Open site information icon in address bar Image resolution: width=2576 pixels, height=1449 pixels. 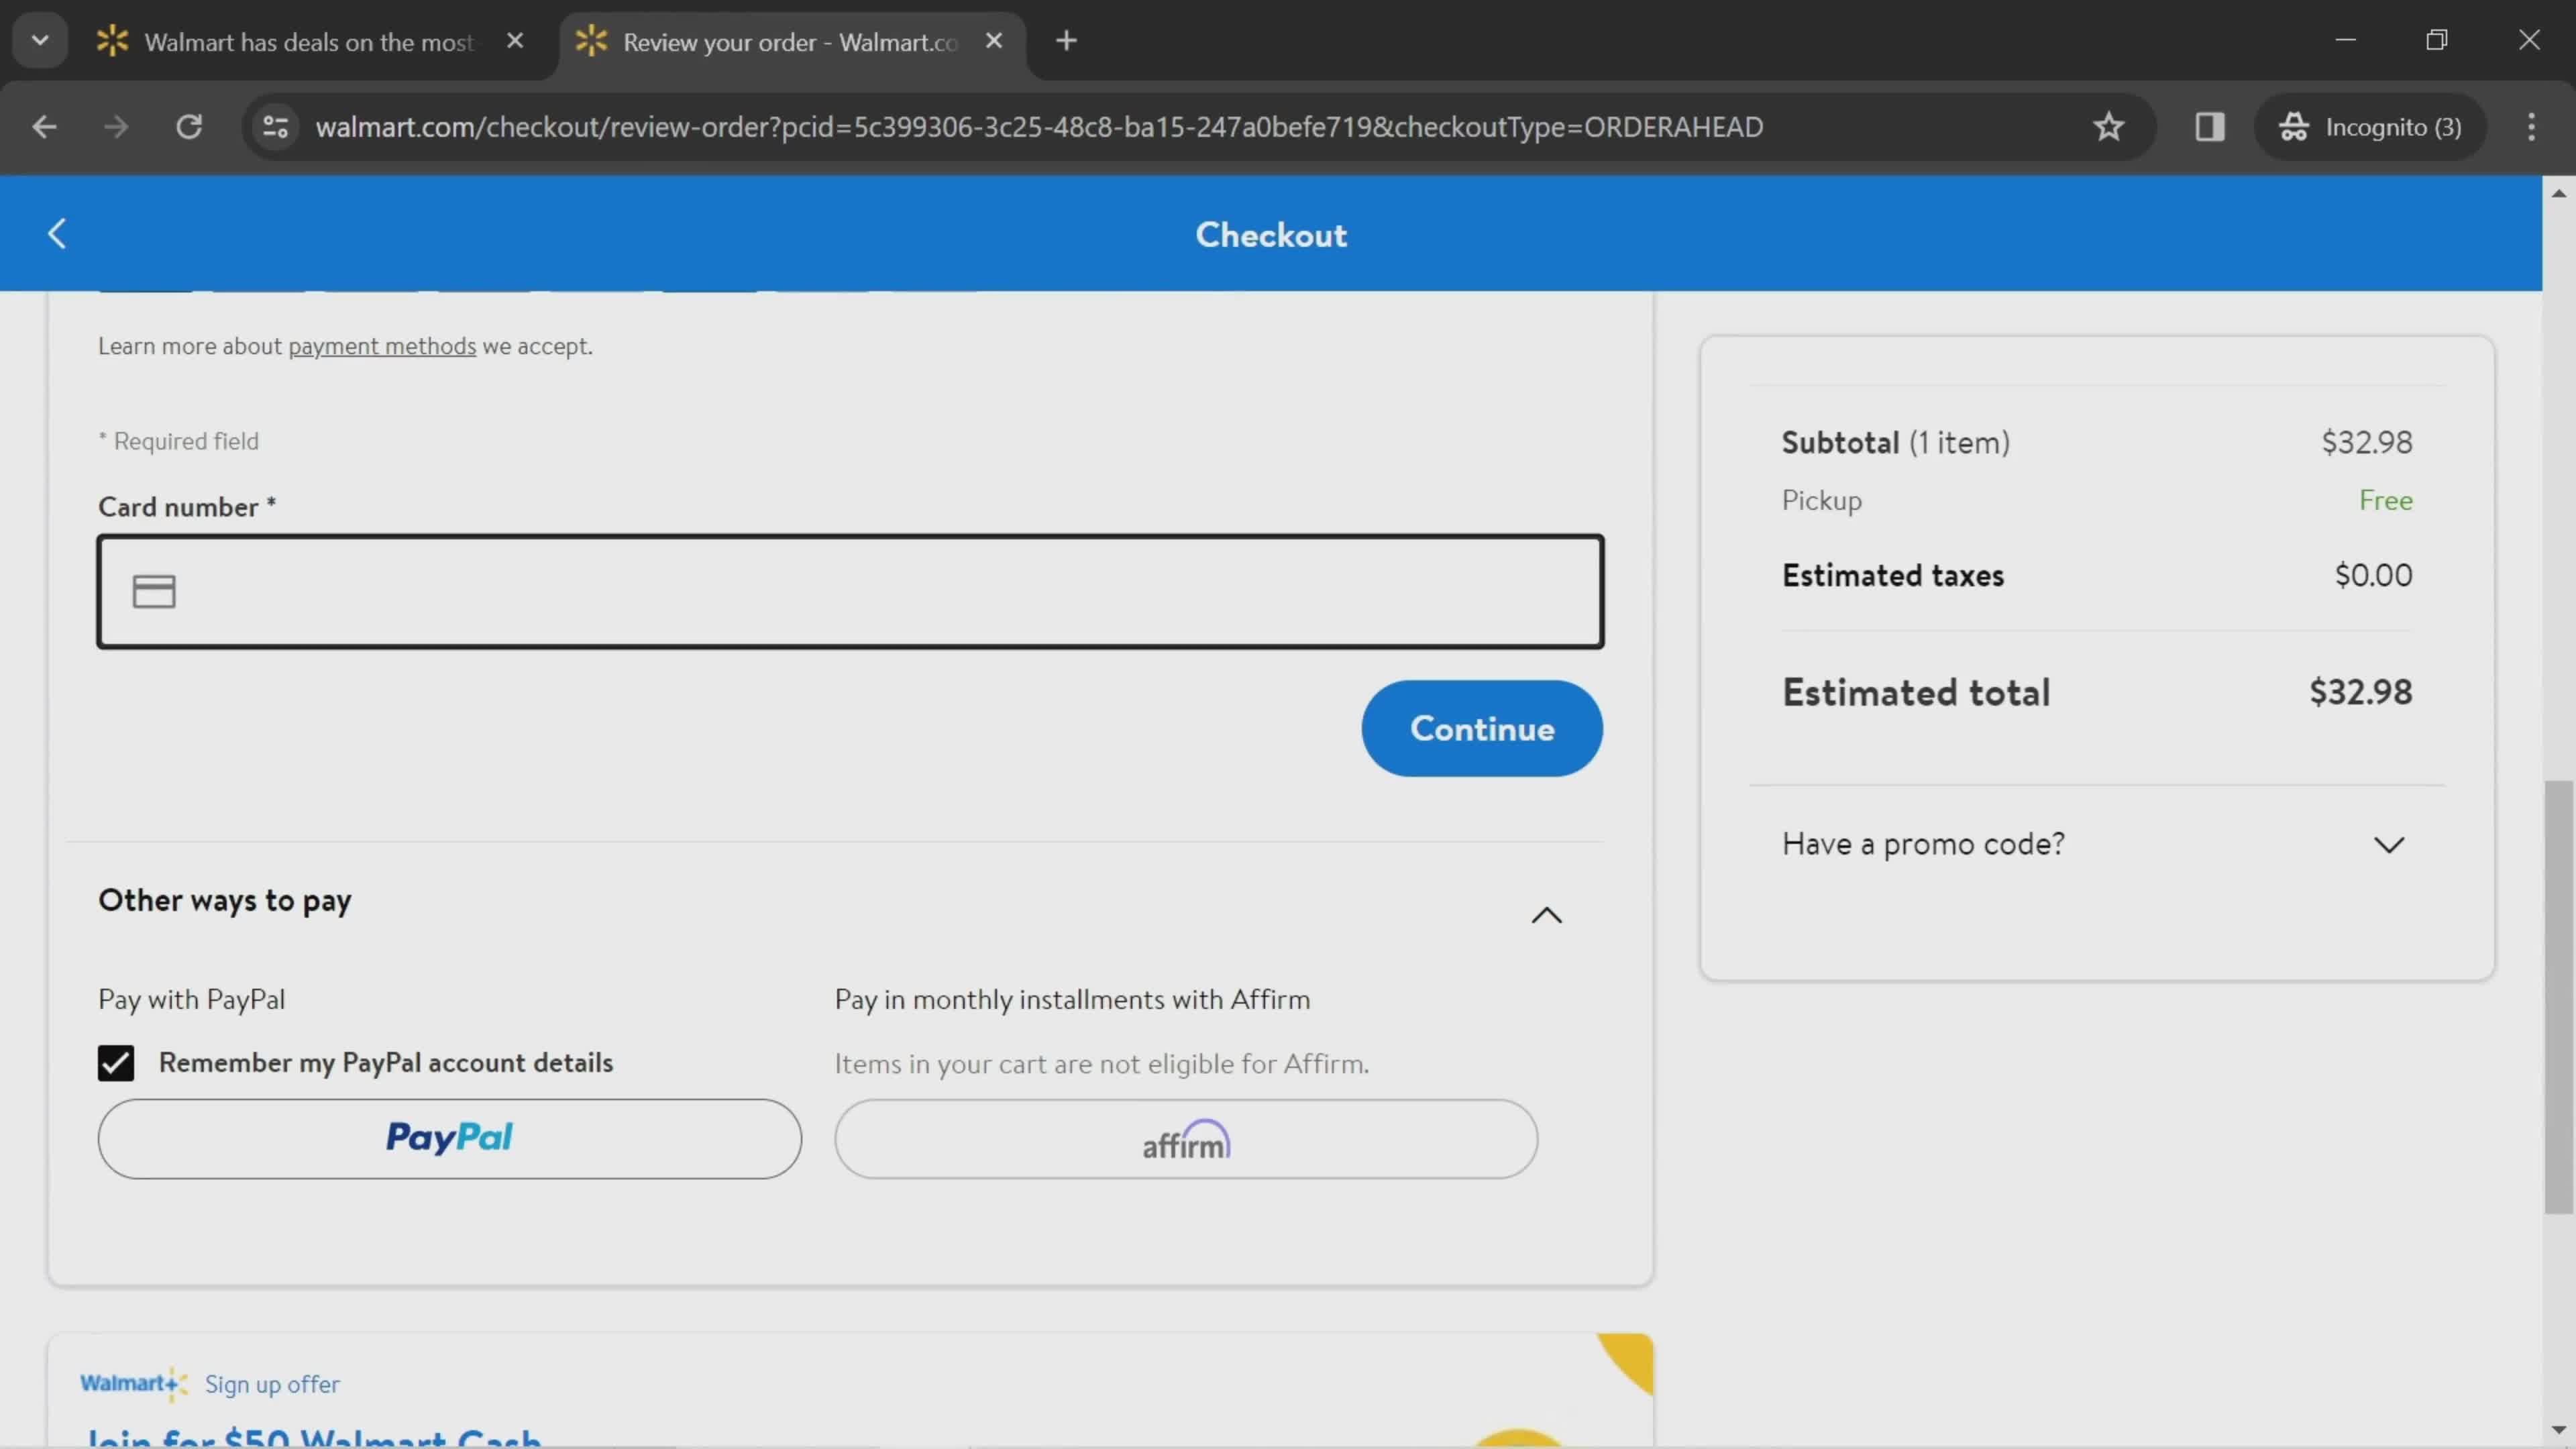point(275,127)
